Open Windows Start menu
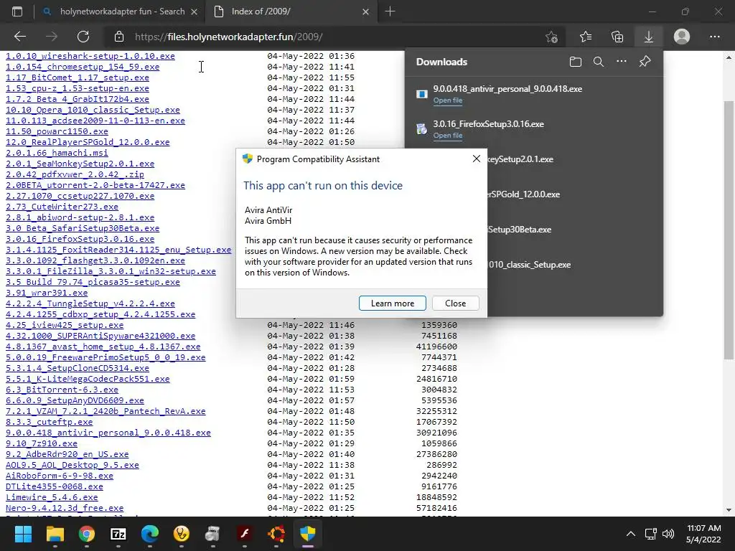The width and height of the screenshot is (735, 551). [23, 534]
